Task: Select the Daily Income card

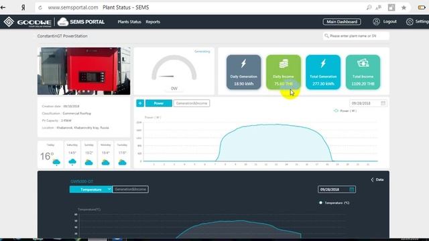Action: point(283,72)
